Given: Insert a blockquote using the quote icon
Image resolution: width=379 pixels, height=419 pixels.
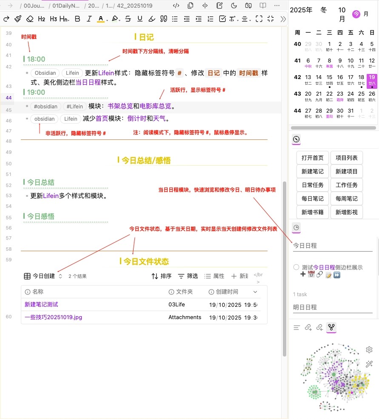Looking at the screenshot, I should (x=163, y=19).
